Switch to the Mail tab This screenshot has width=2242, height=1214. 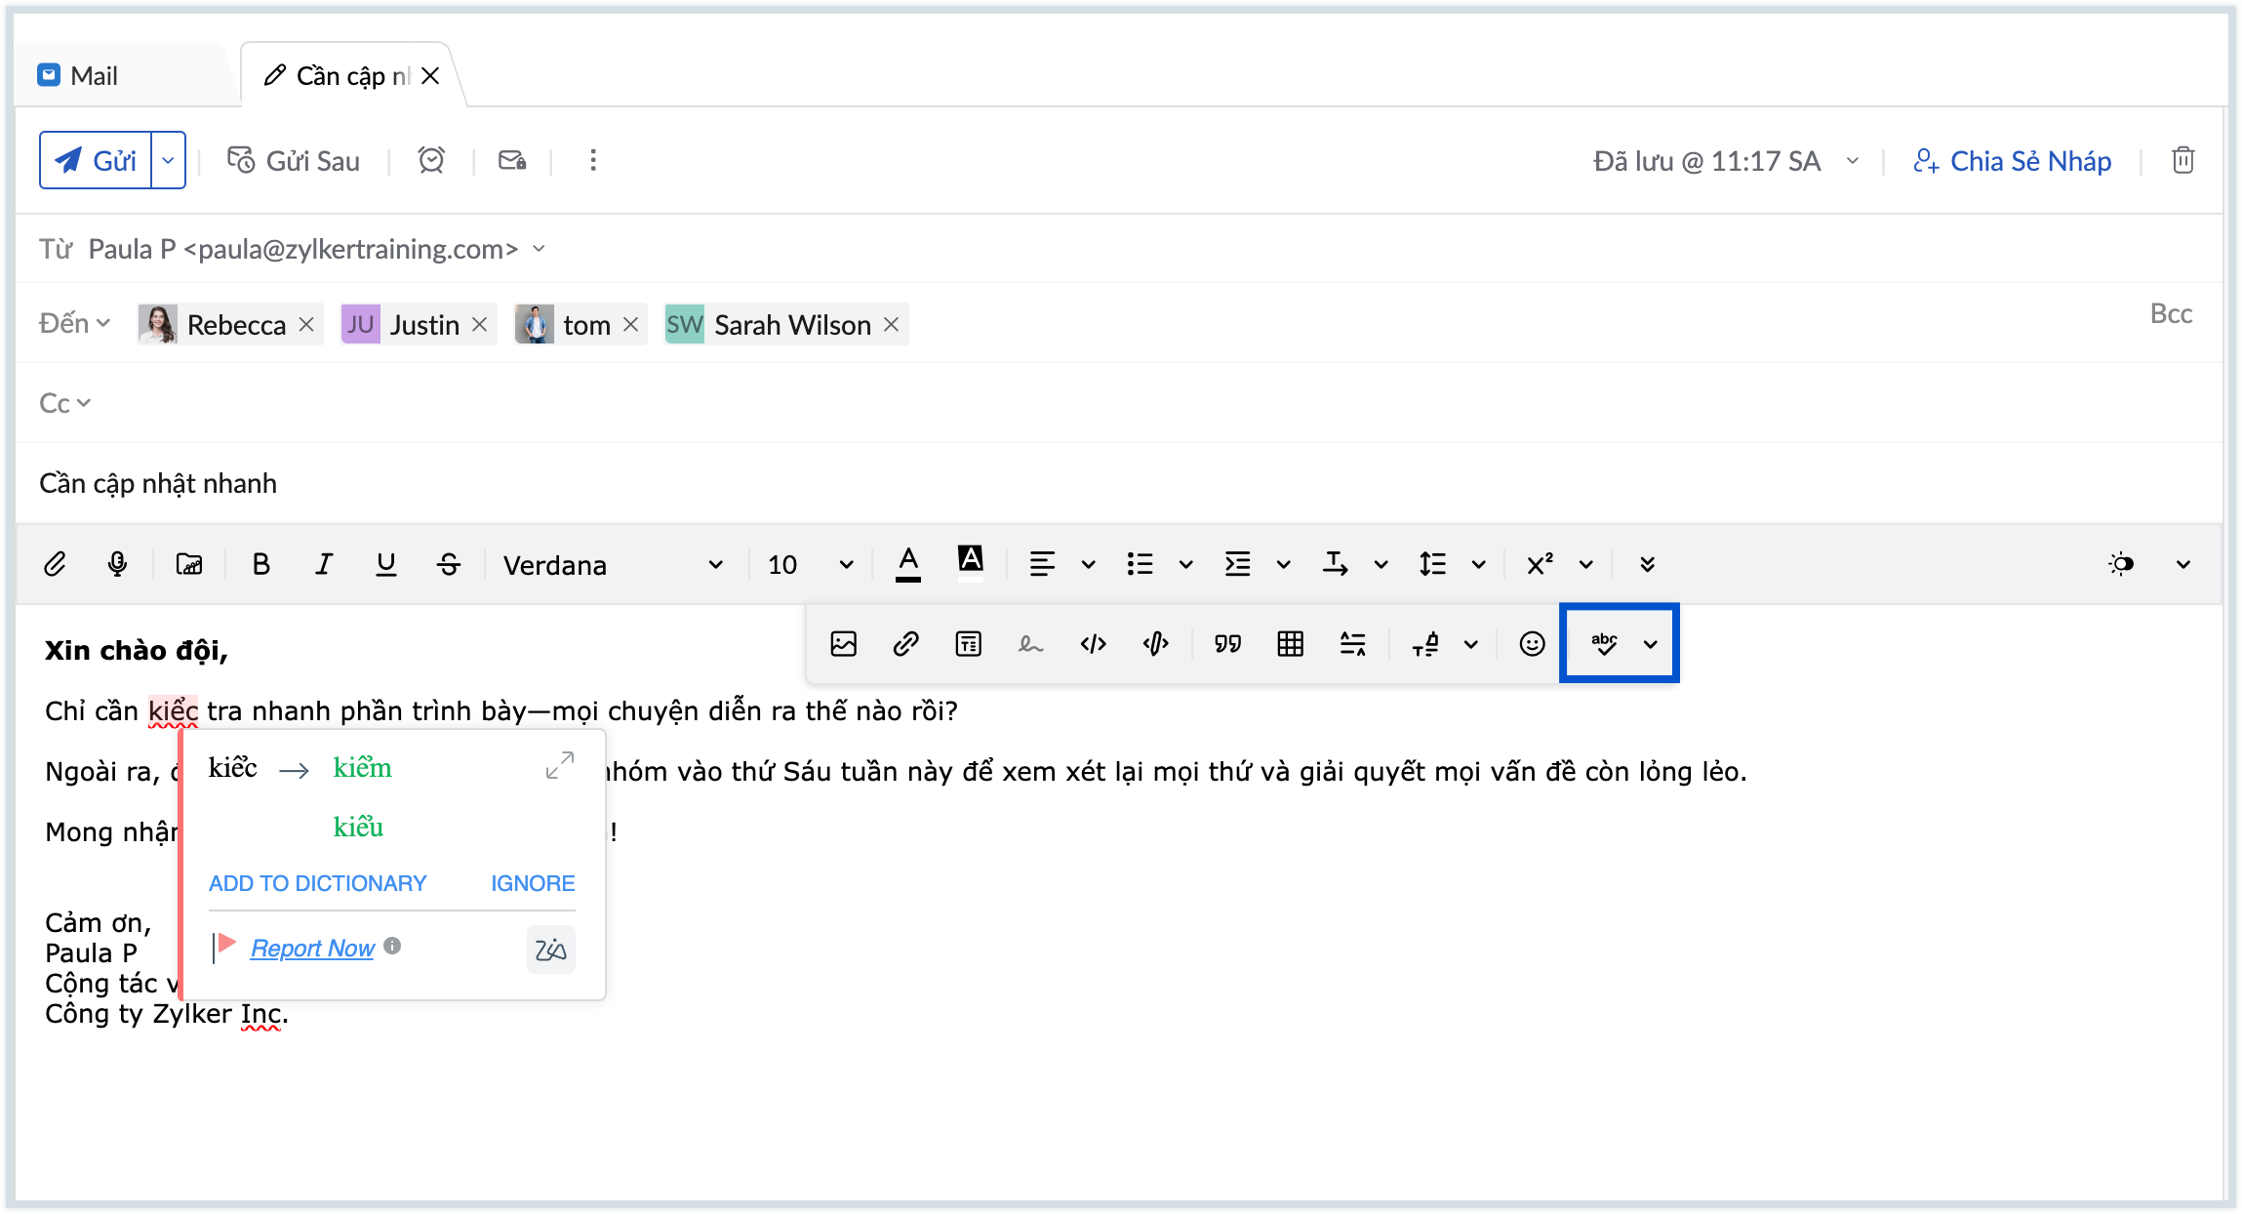[94, 76]
